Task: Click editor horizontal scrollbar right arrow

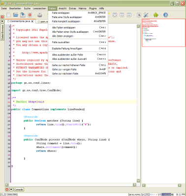Action: [134, 184]
